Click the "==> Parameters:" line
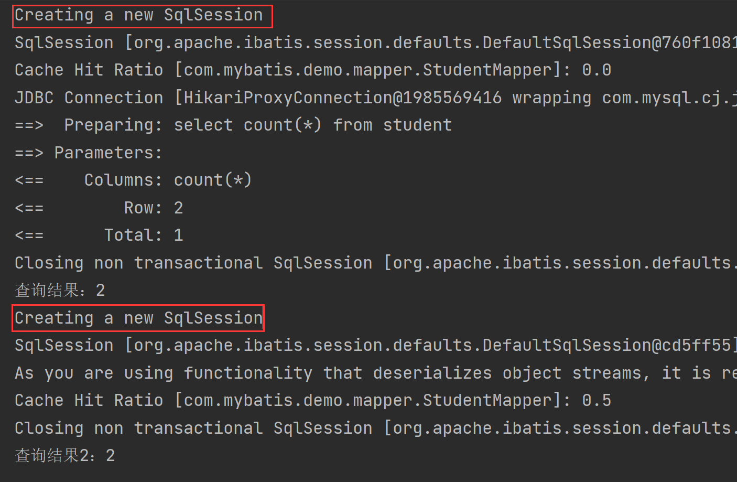 89,153
